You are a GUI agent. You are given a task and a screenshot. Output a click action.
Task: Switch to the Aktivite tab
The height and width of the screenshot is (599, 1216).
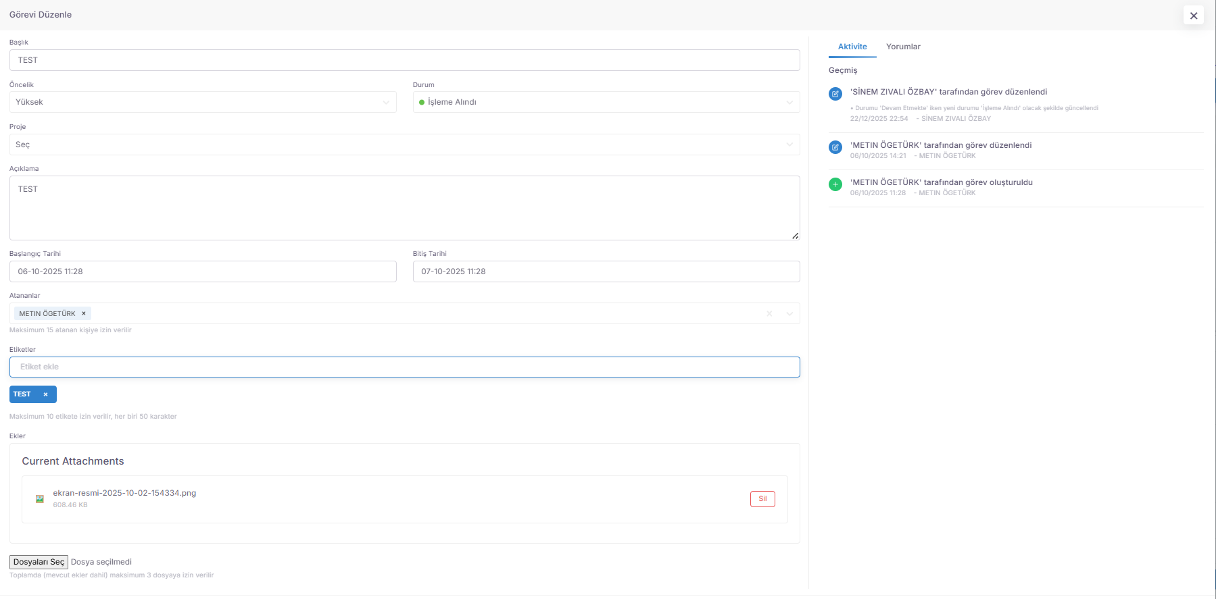(852, 47)
